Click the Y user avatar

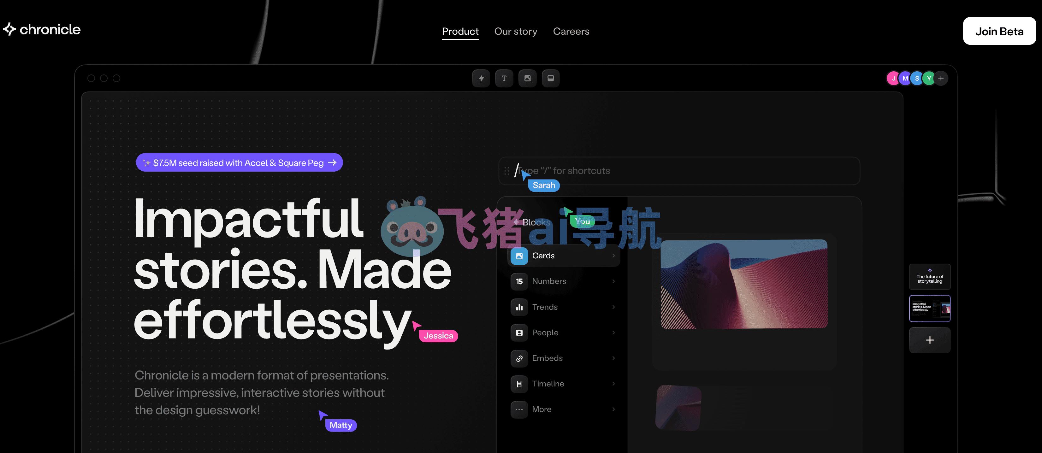click(929, 79)
